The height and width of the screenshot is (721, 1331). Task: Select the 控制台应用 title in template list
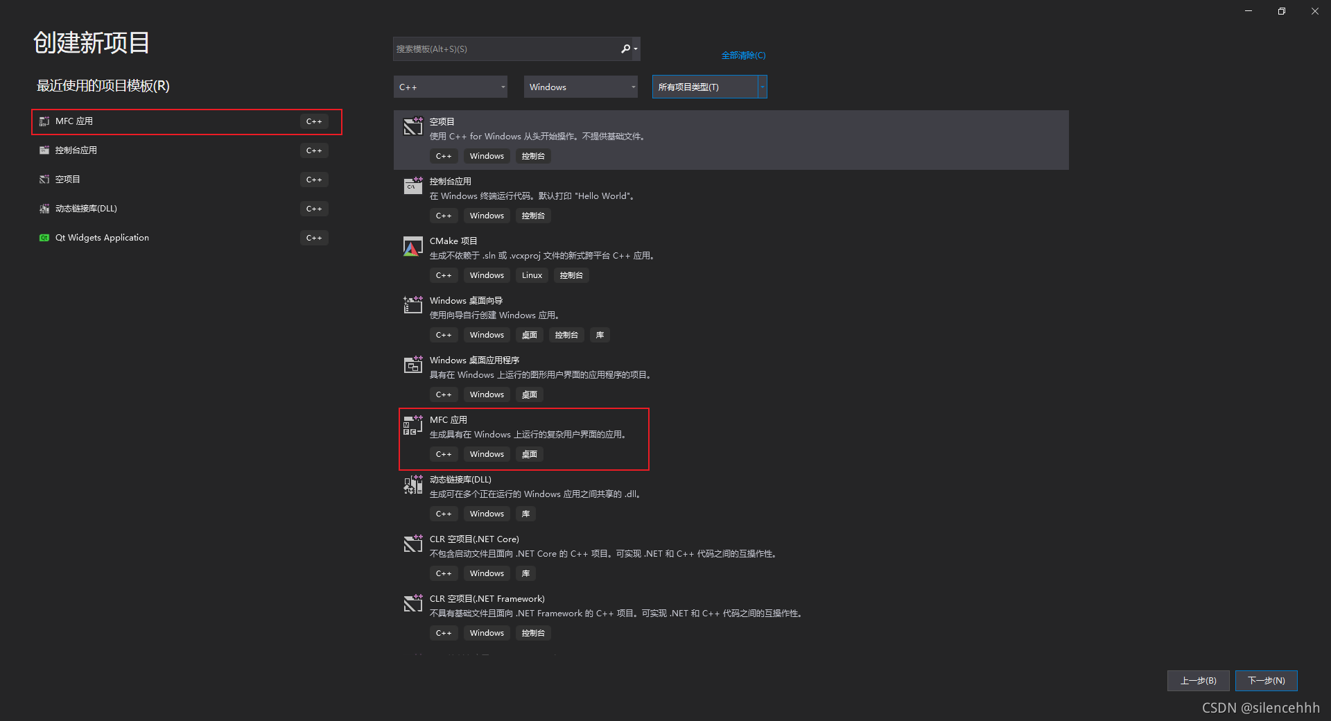451,181
